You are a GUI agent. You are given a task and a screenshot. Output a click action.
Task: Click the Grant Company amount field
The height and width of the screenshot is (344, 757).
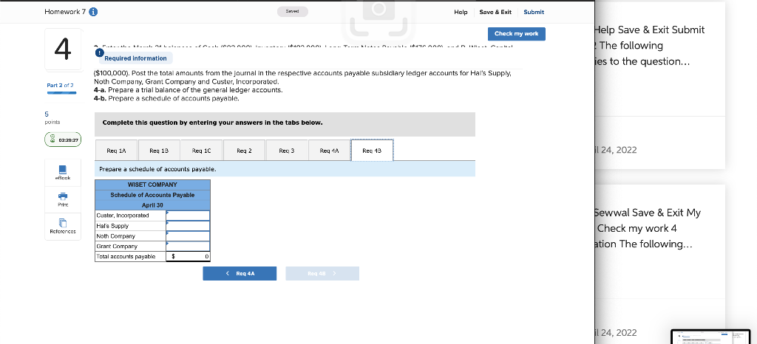[188, 247]
